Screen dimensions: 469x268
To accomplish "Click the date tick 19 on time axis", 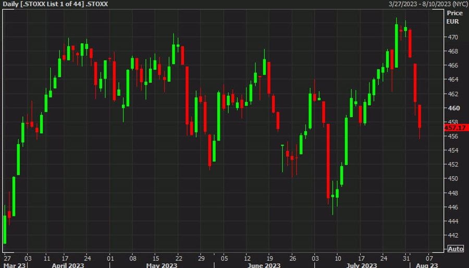I will [x=269, y=259].
